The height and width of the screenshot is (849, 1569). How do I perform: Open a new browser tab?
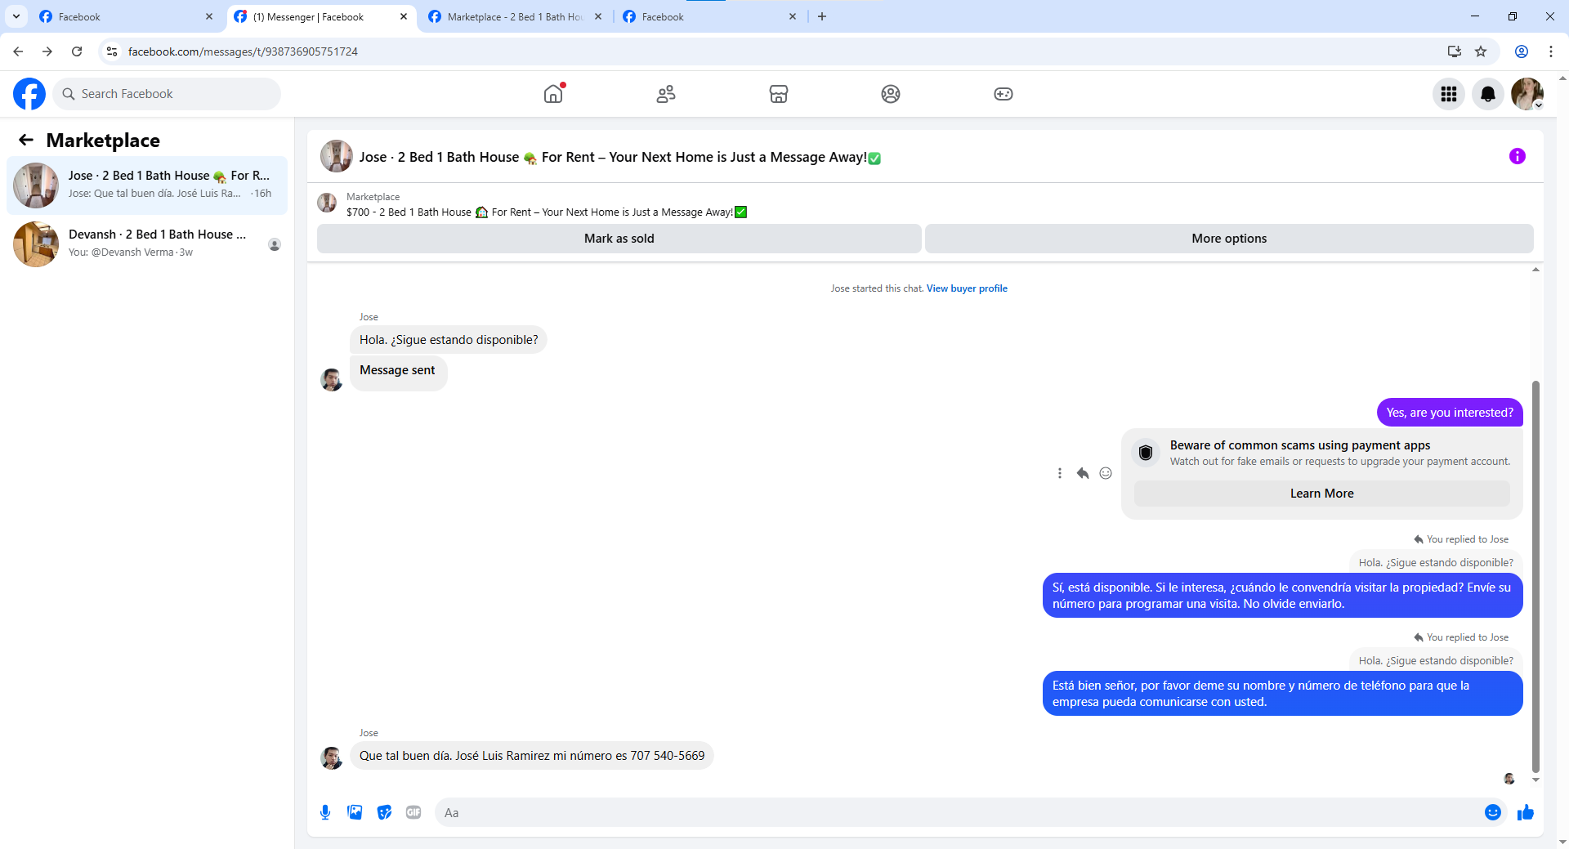[822, 16]
